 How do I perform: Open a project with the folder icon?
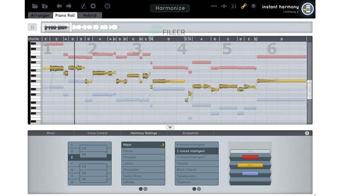click(34, 6)
